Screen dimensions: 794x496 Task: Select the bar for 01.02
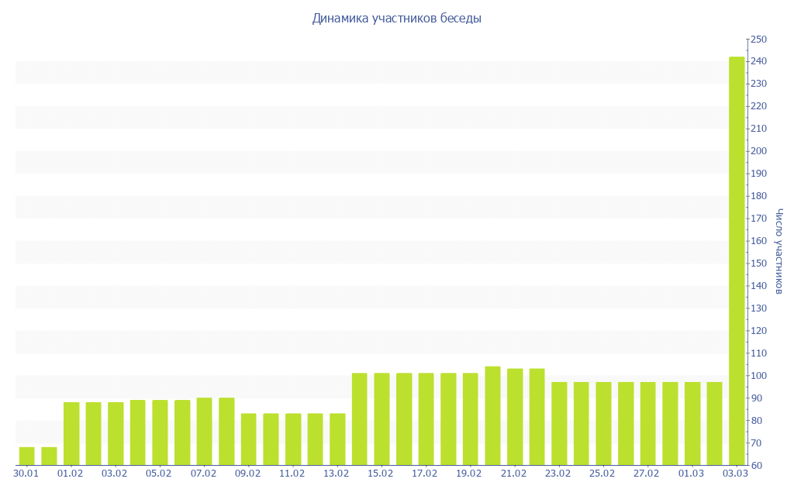[x=71, y=433]
